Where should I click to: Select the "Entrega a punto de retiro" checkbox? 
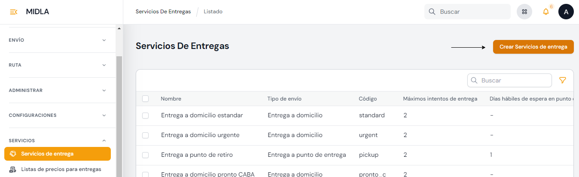(145, 155)
